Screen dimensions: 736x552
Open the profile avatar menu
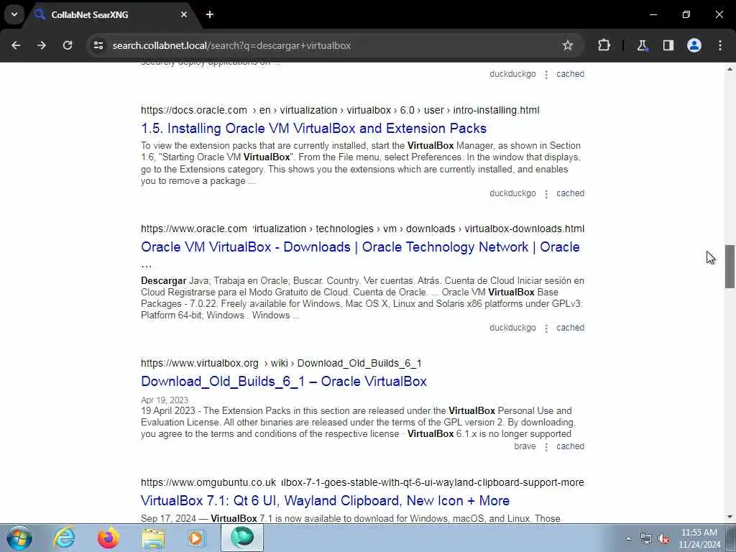(694, 45)
